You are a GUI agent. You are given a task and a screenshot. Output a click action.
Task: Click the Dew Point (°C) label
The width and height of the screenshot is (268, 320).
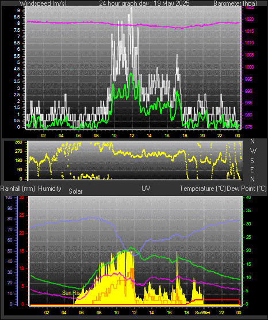tap(247, 189)
